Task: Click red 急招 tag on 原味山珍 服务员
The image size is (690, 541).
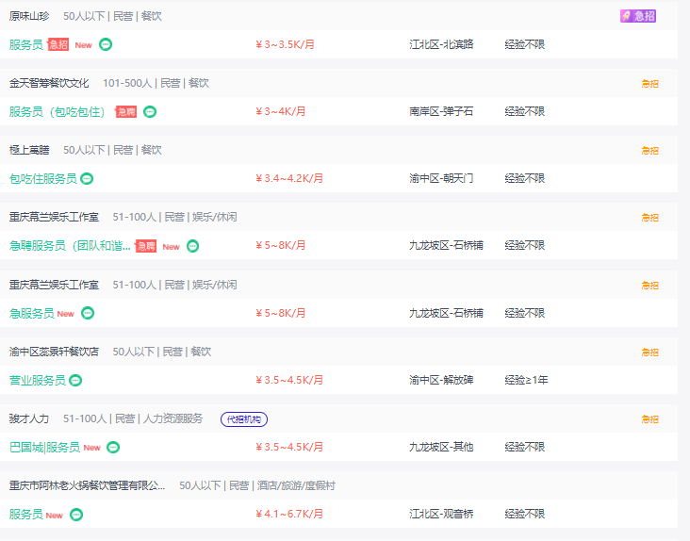Action: click(58, 44)
